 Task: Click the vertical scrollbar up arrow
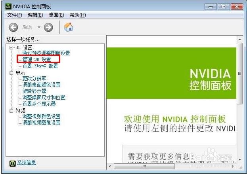[240, 39]
